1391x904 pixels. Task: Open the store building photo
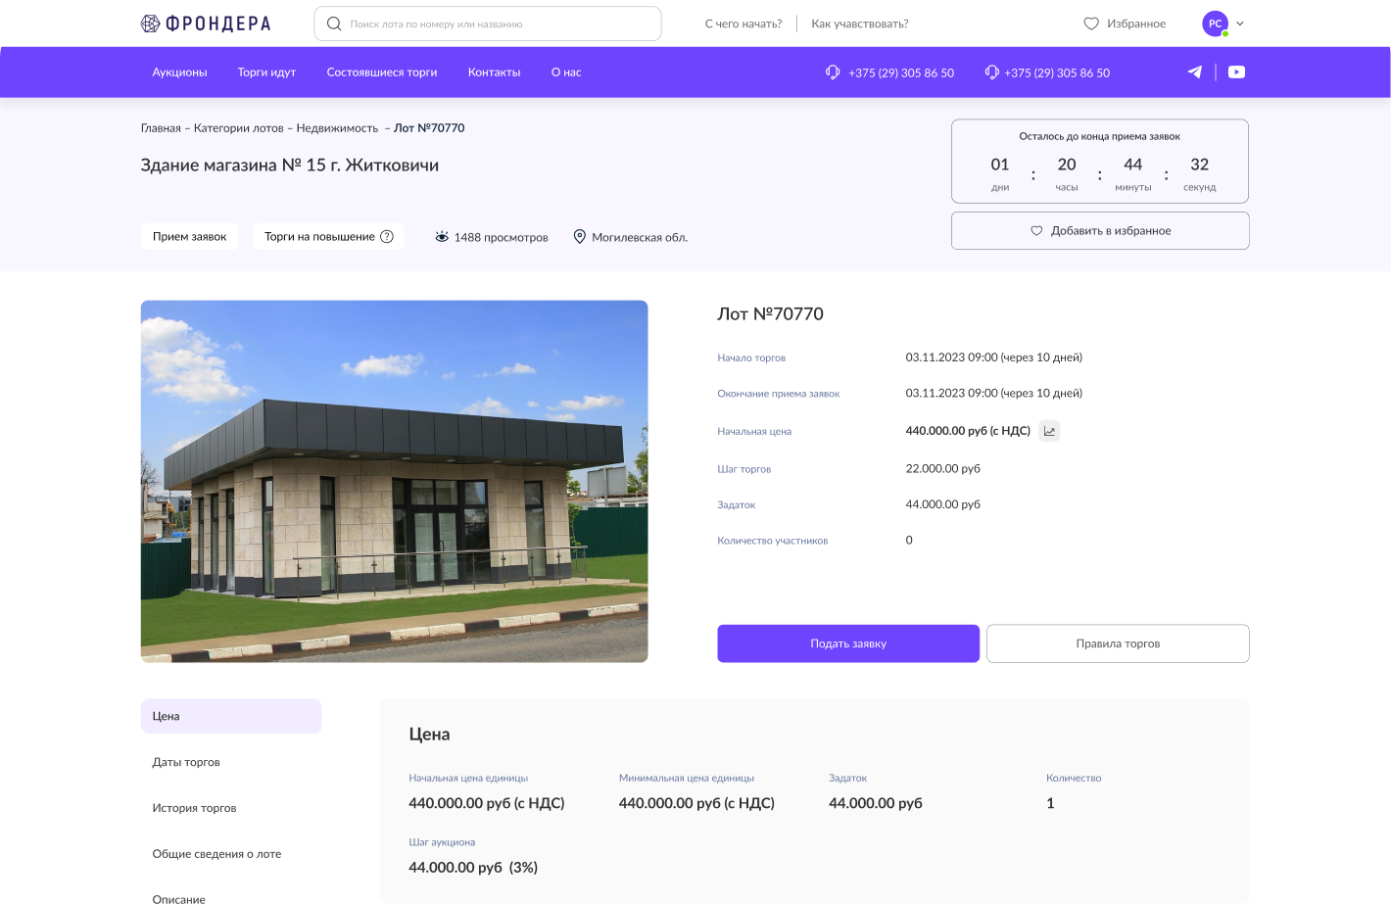click(x=394, y=481)
